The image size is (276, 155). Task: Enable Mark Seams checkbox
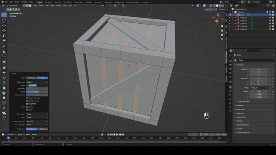[27, 107]
